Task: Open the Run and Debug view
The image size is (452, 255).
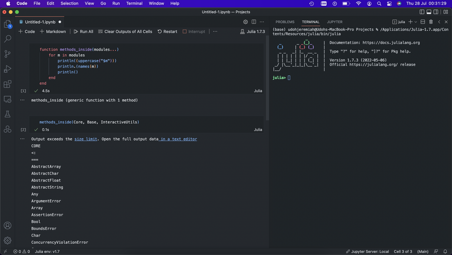Action: click(8, 69)
